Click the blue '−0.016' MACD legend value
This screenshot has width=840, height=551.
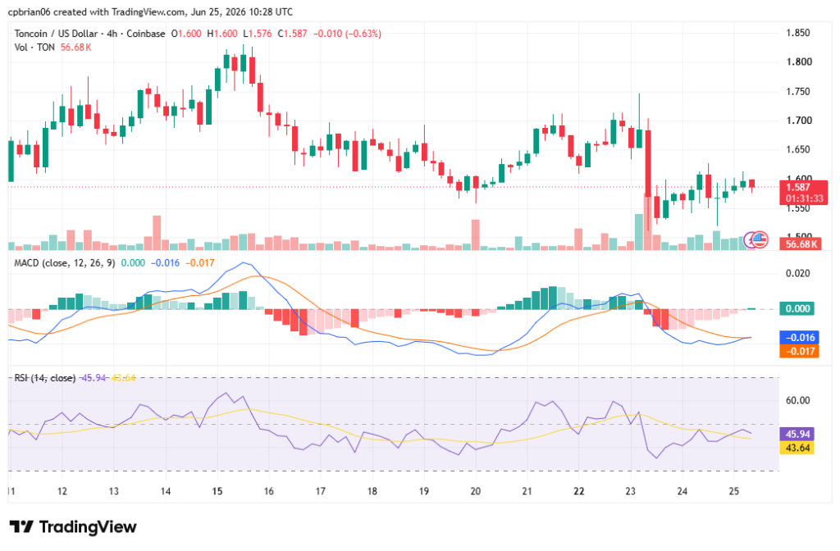click(165, 263)
